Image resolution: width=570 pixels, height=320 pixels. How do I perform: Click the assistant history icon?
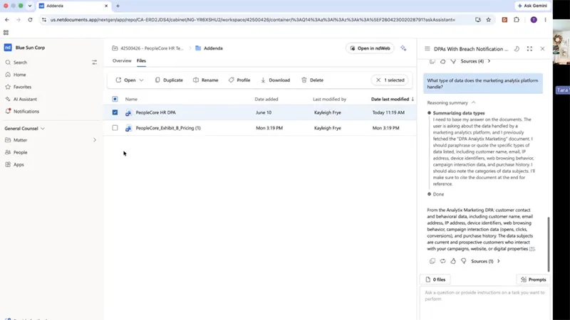517,48
